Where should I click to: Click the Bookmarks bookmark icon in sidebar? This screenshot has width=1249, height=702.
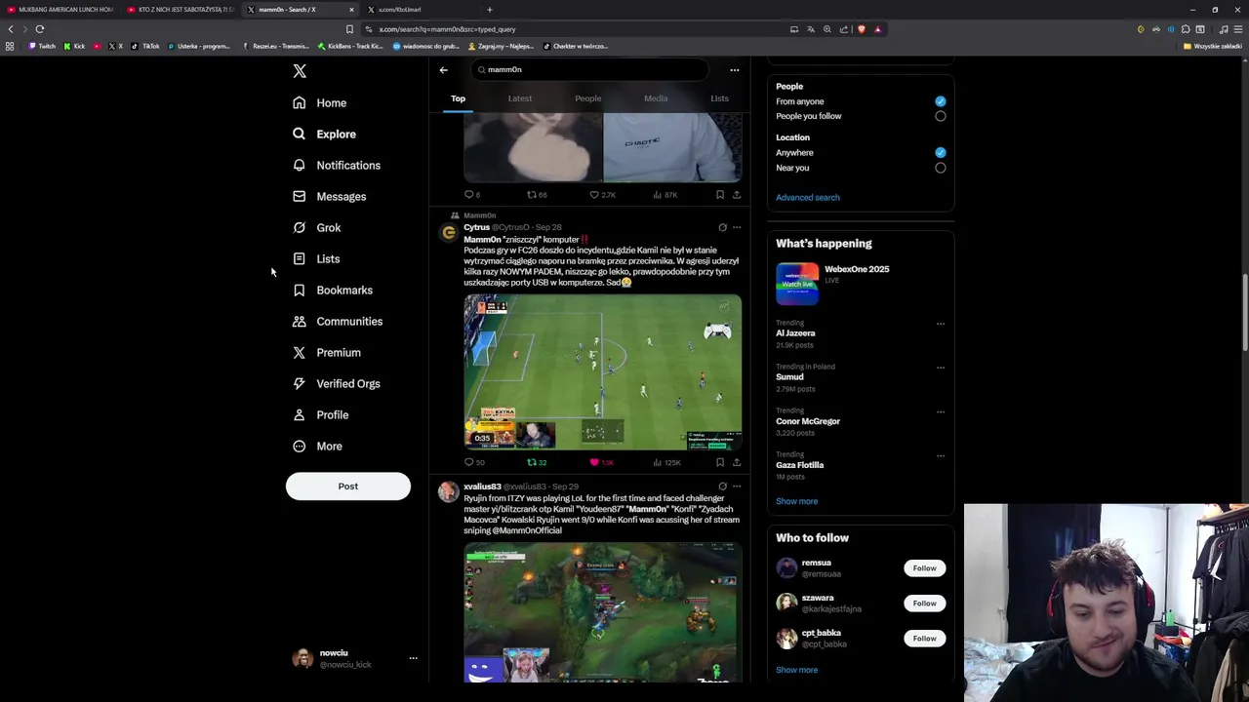[300, 290]
